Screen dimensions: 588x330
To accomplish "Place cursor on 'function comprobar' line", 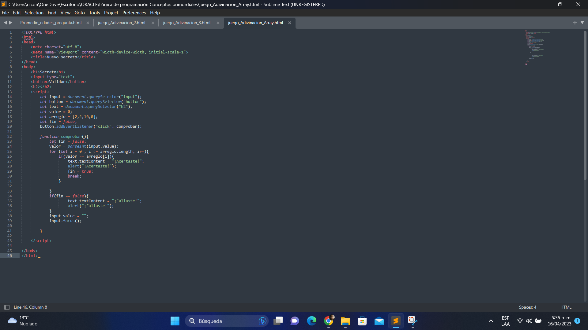I will pyautogui.click(x=64, y=137).
